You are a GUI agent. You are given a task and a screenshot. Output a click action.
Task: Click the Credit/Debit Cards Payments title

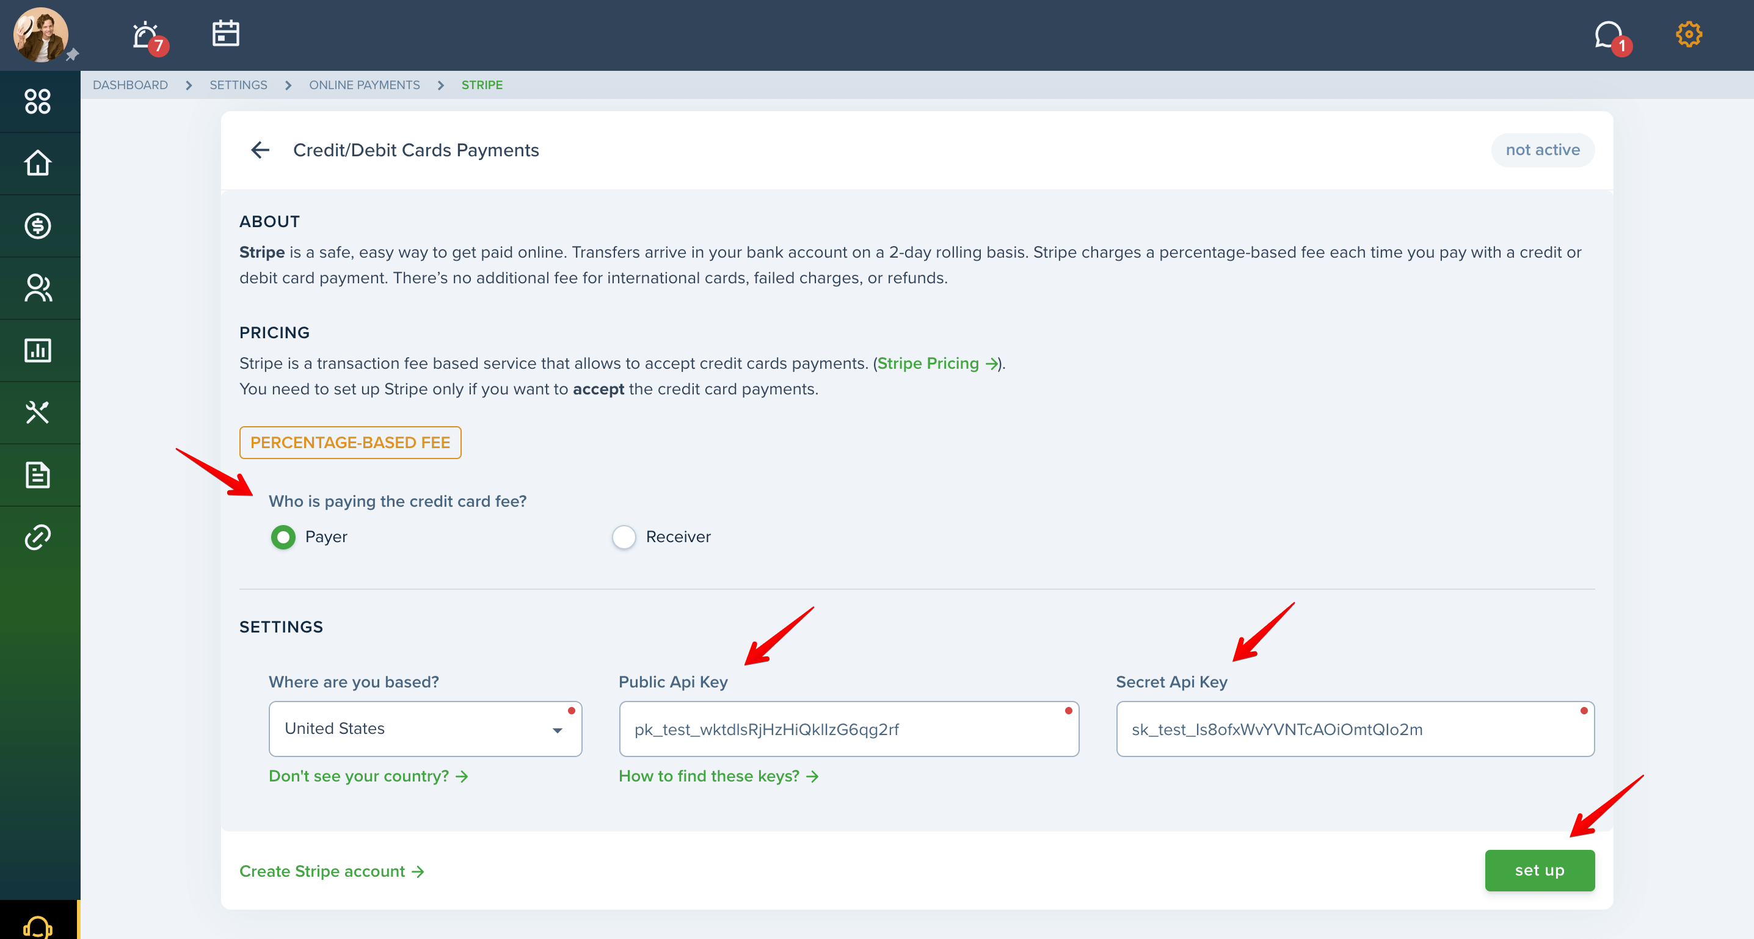[x=416, y=150]
